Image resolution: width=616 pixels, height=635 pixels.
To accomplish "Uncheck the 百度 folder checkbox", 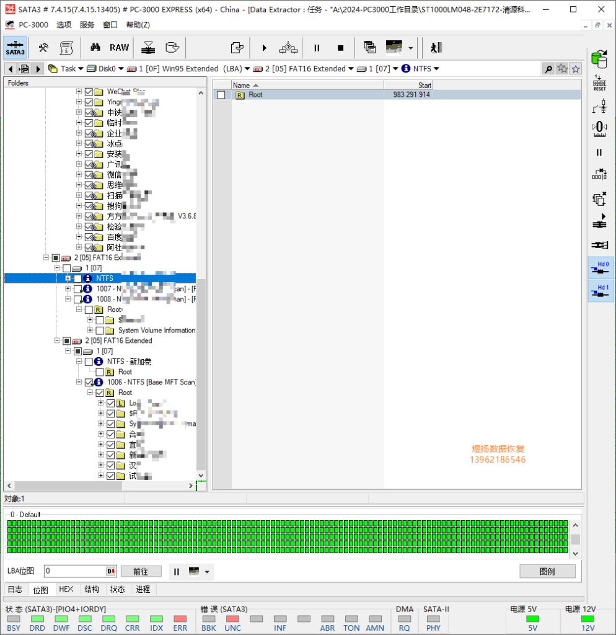I will [x=89, y=237].
